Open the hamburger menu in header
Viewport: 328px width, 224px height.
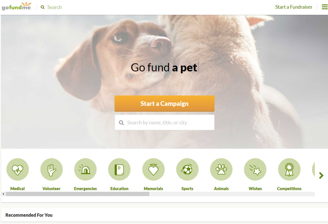(324, 7)
